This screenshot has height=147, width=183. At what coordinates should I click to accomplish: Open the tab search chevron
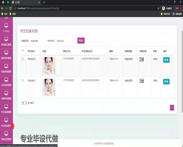pos(163,2)
